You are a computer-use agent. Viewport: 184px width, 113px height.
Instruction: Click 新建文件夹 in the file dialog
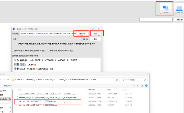(x=8, y=86)
